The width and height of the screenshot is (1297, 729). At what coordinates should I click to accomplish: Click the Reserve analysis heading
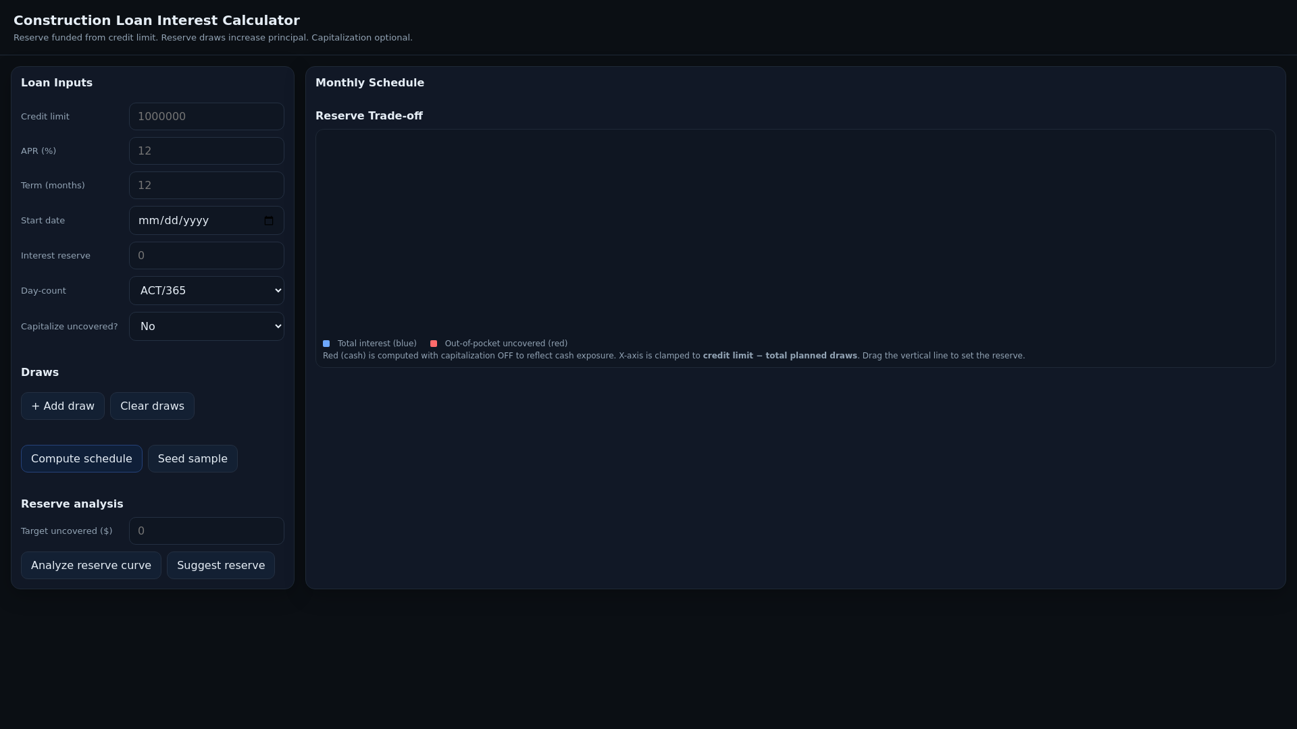click(x=72, y=504)
